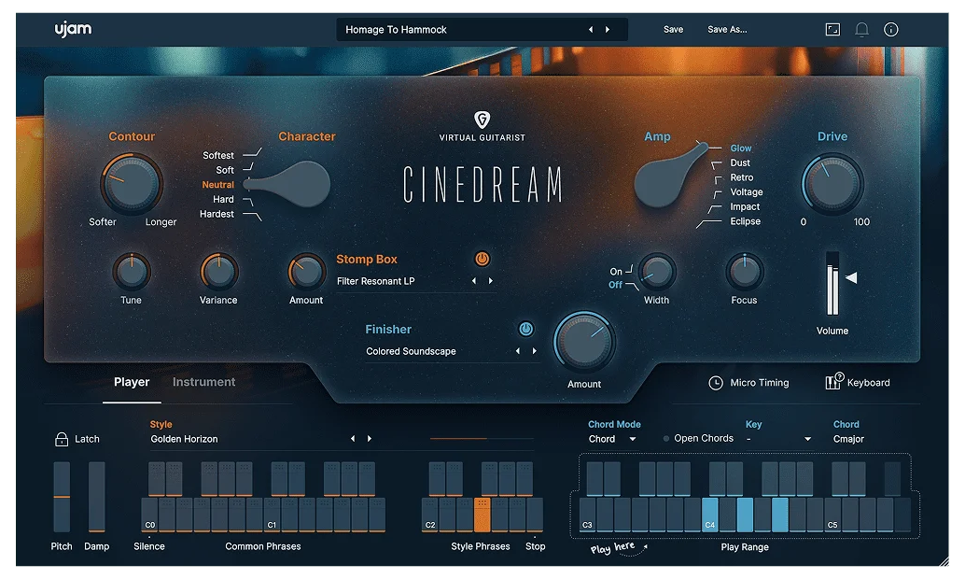
Task: Switch to the Instrument tab
Action: tap(203, 382)
